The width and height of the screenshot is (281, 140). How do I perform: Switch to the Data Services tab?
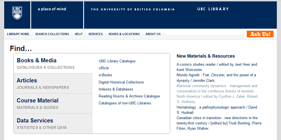[x=53, y=124]
